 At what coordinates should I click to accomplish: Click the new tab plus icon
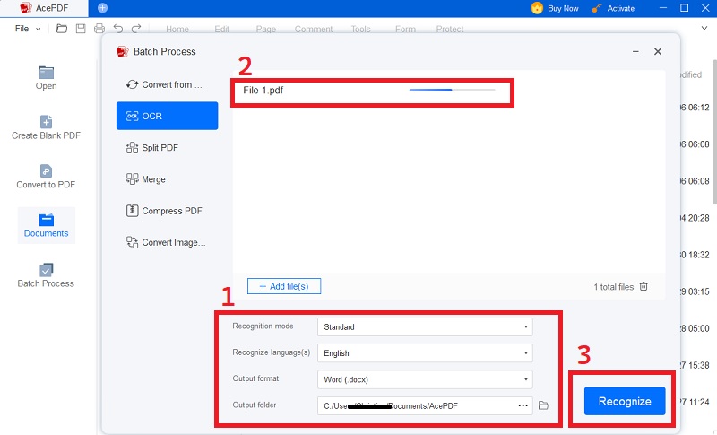pos(102,8)
